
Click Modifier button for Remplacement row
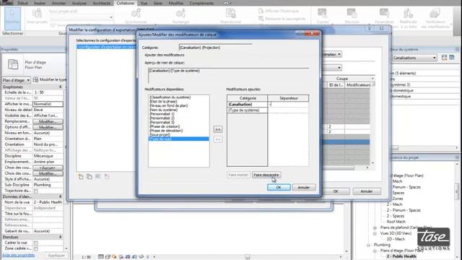48,121
